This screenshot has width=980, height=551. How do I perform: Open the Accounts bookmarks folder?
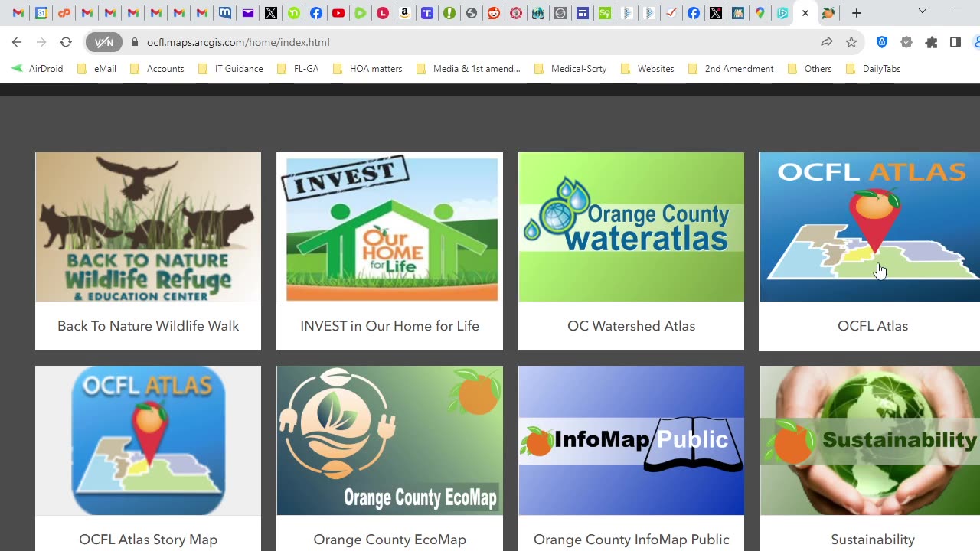(157, 69)
